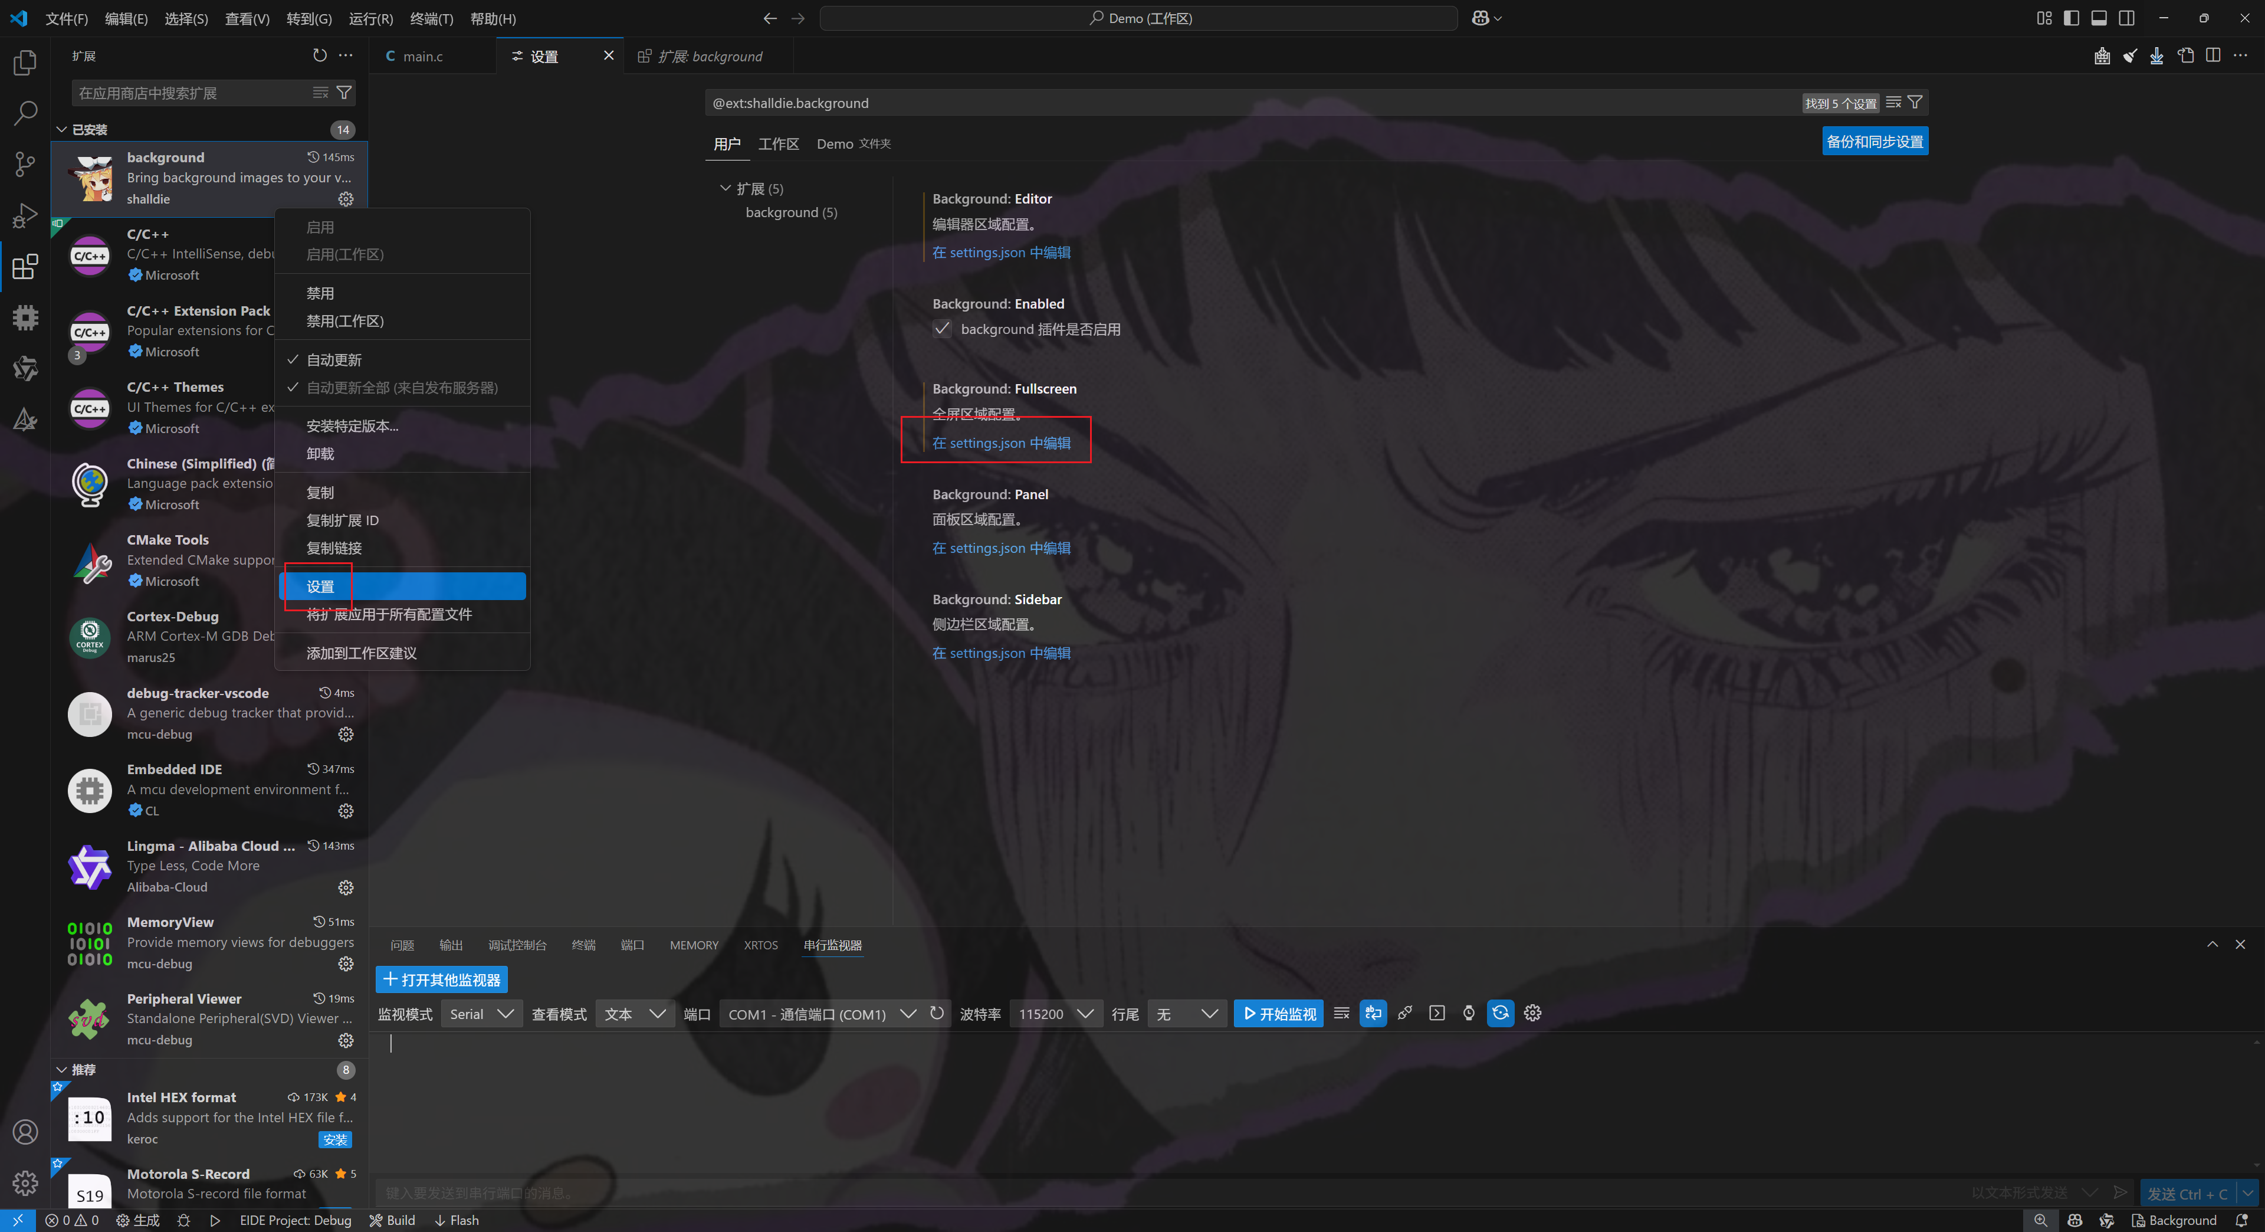Toggle primary side bar visibility

click(x=2071, y=18)
